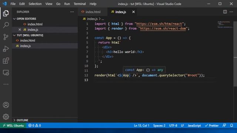Open the WSL: Ubuntu remote indicator

pyautogui.click(x=13, y=126)
